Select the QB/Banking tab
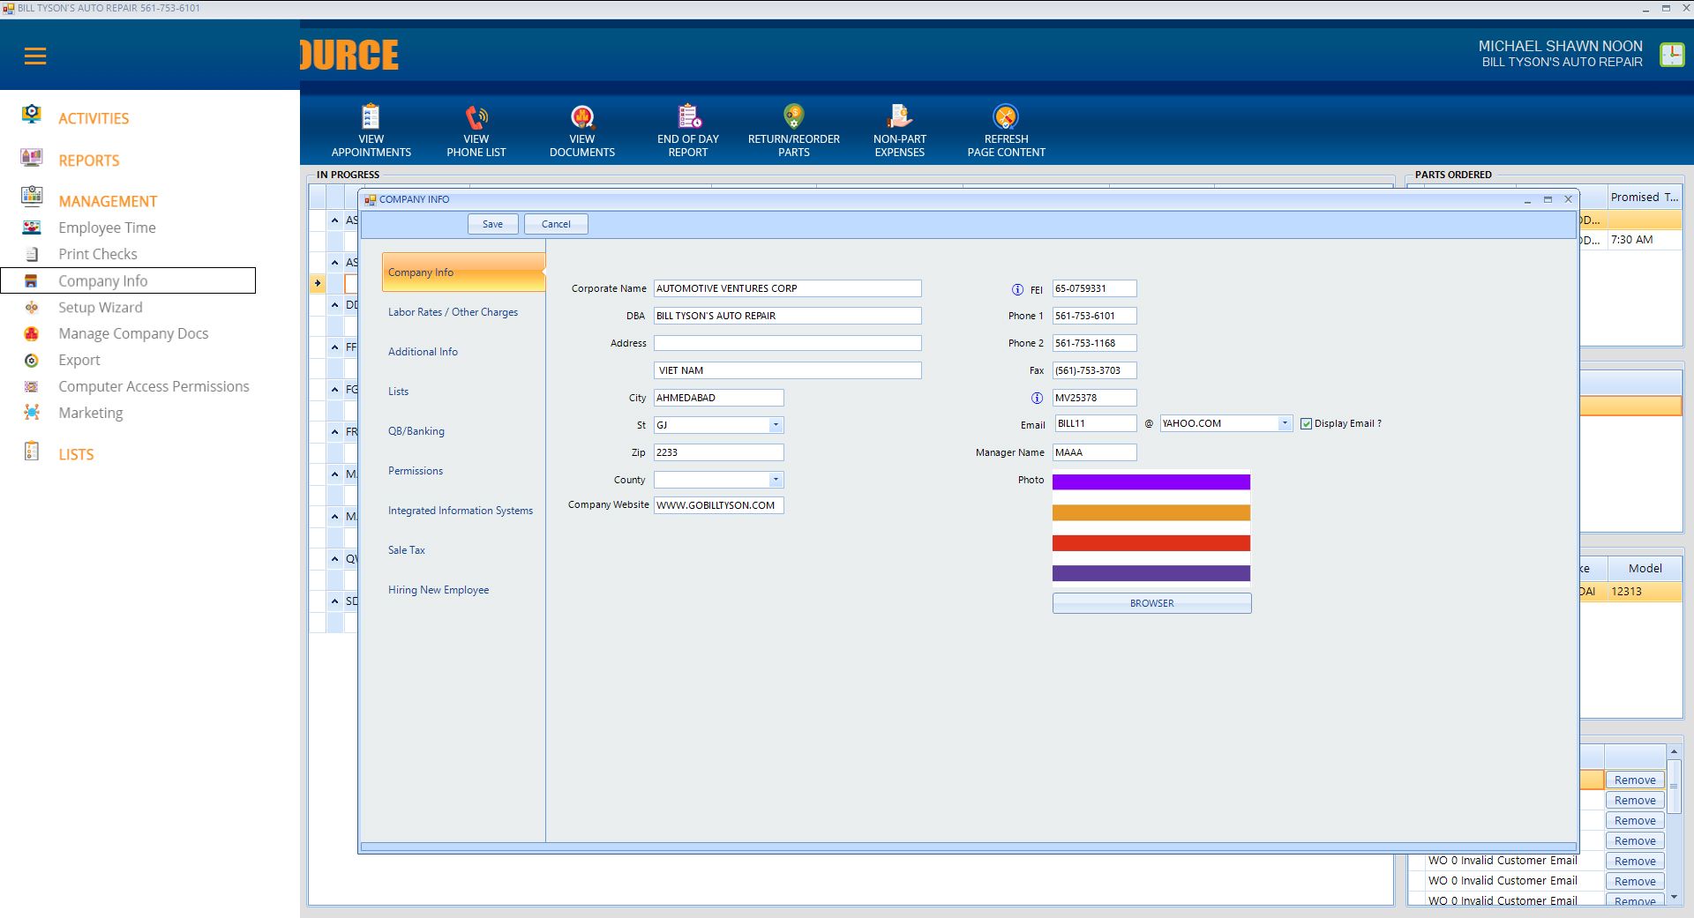 416,431
